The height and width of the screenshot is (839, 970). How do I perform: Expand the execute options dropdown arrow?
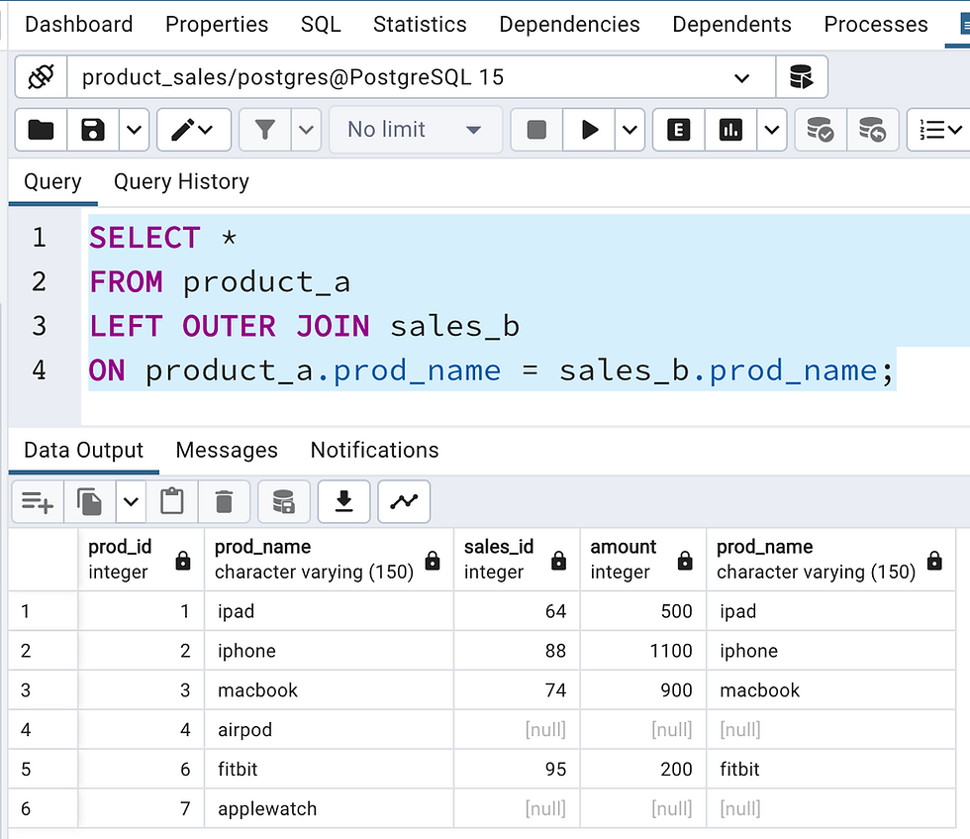pyautogui.click(x=630, y=130)
